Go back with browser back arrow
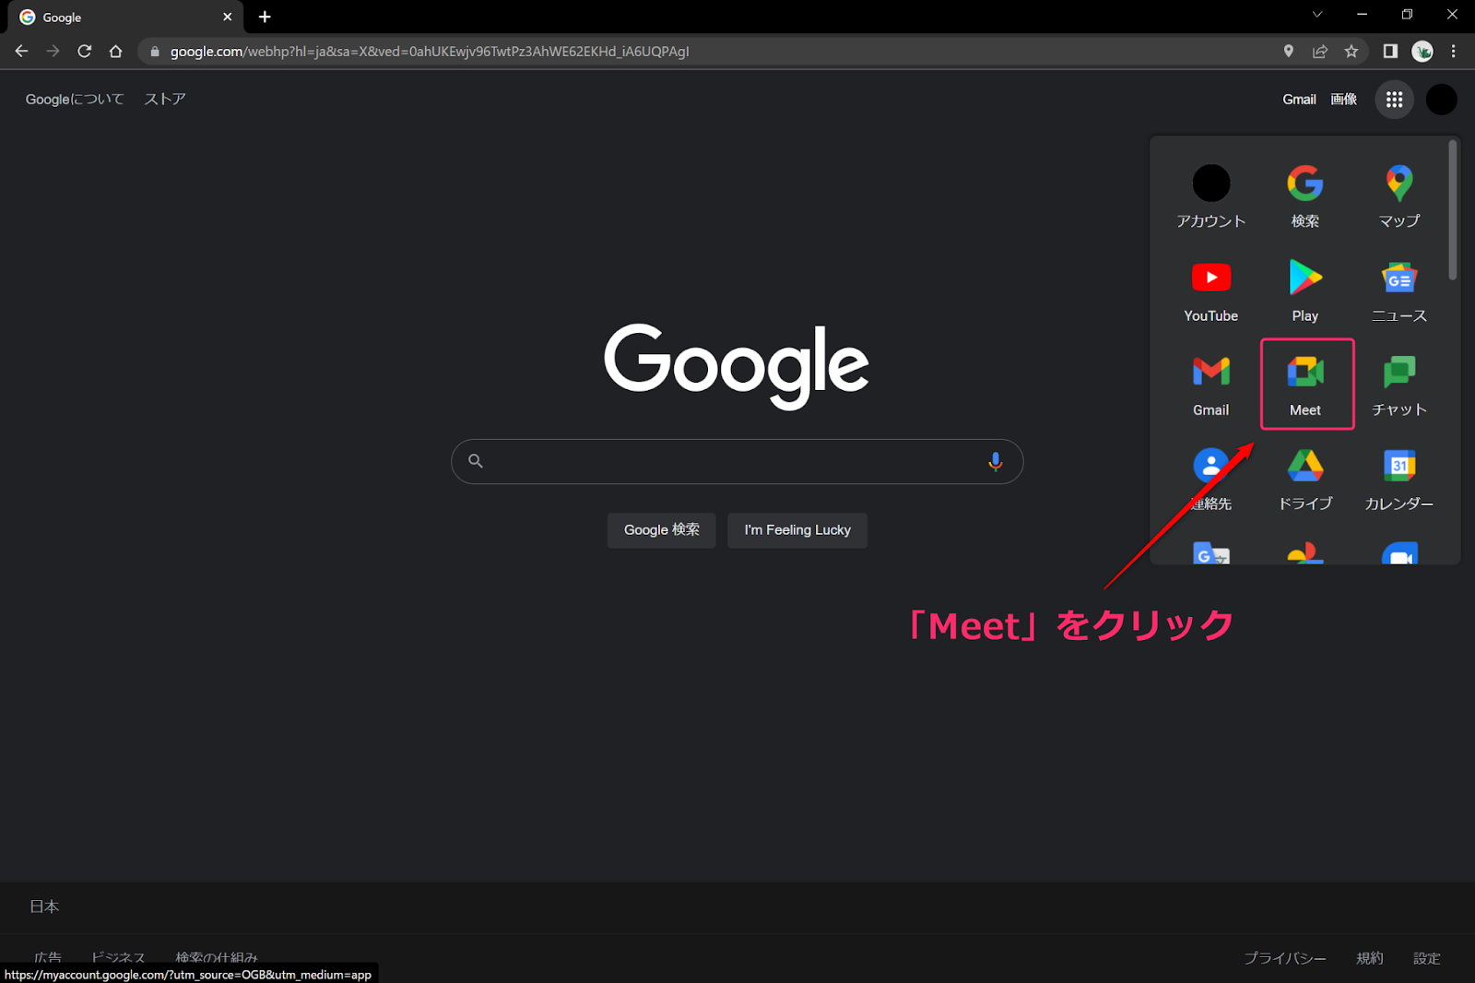1475x983 pixels. click(21, 52)
